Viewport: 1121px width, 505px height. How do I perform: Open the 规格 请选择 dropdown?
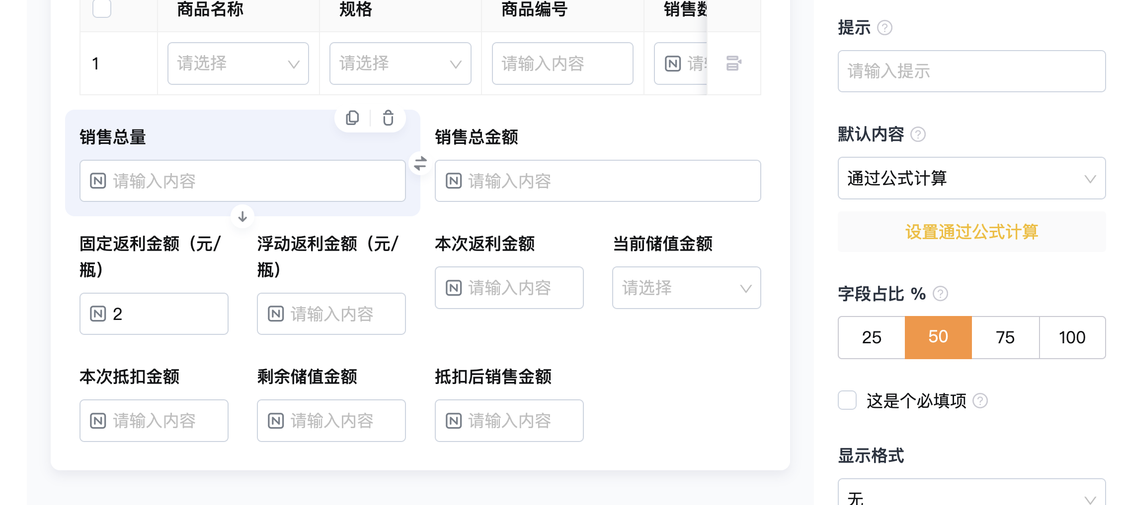click(x=400, y=63)
